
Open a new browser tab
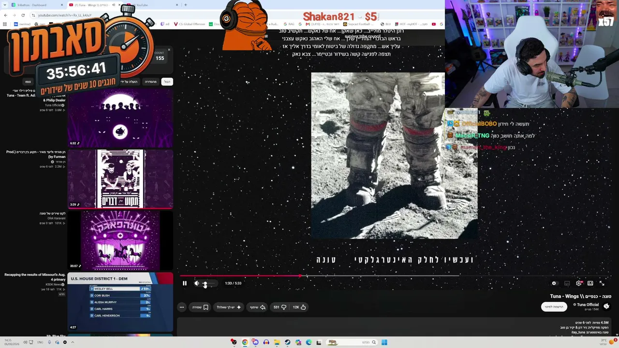(x=185, y=5)
